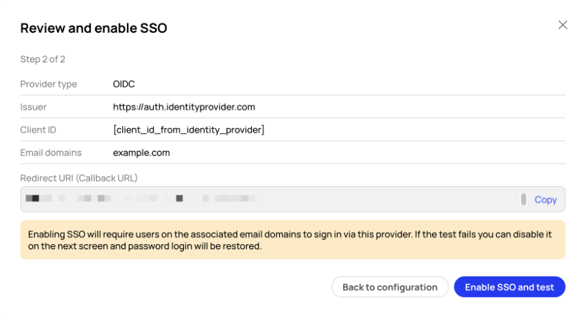Select the issuer URL auth.identityprovider.com
The height and width of the screenshot is (317, 581).
184,107
